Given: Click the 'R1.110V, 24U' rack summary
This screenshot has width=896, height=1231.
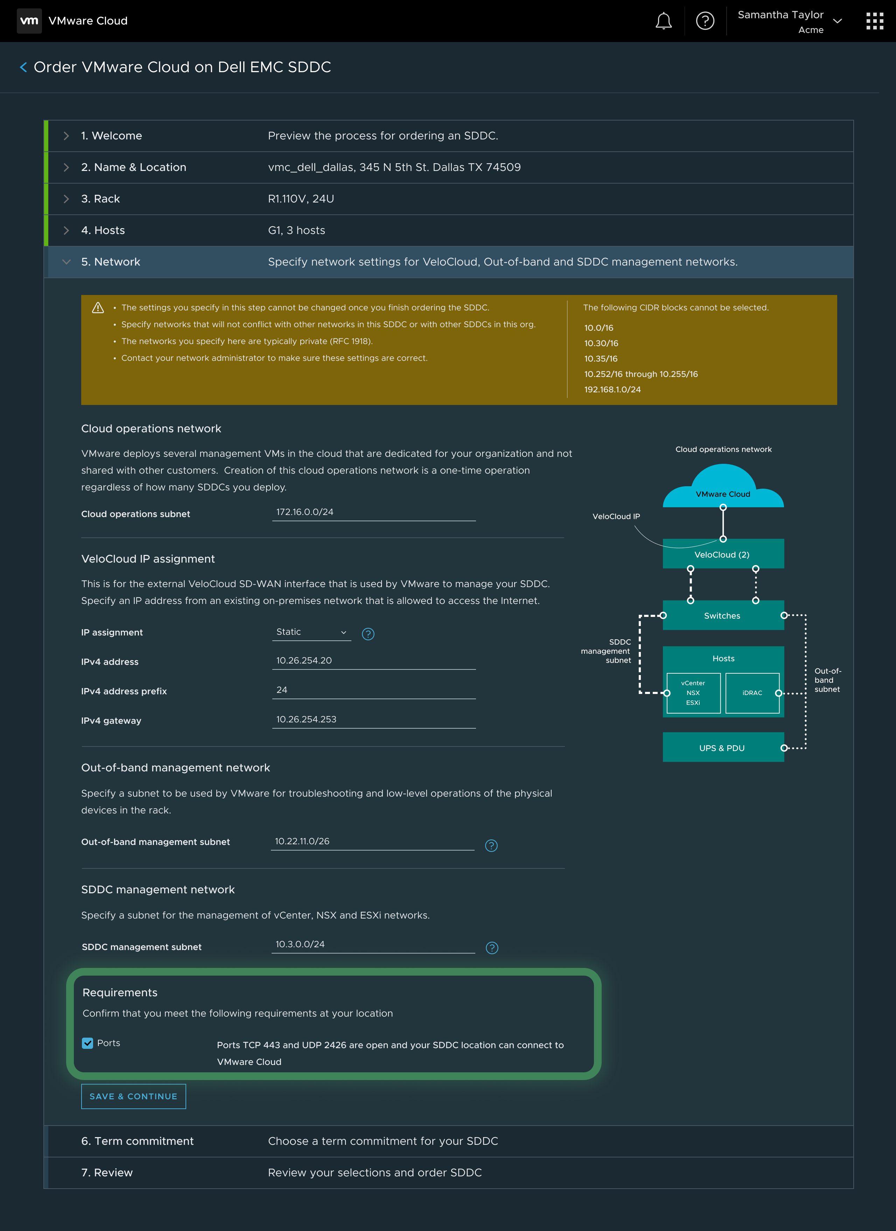Looking at the screenshot, I should click(x=301, y=199).
